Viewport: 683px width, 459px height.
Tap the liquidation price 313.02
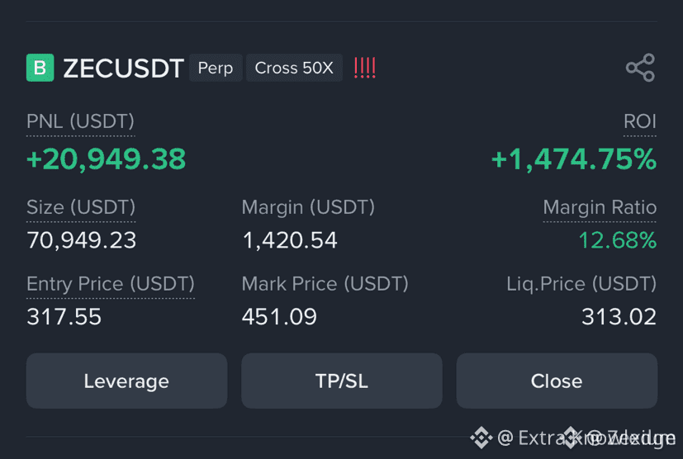coord(619,317)
